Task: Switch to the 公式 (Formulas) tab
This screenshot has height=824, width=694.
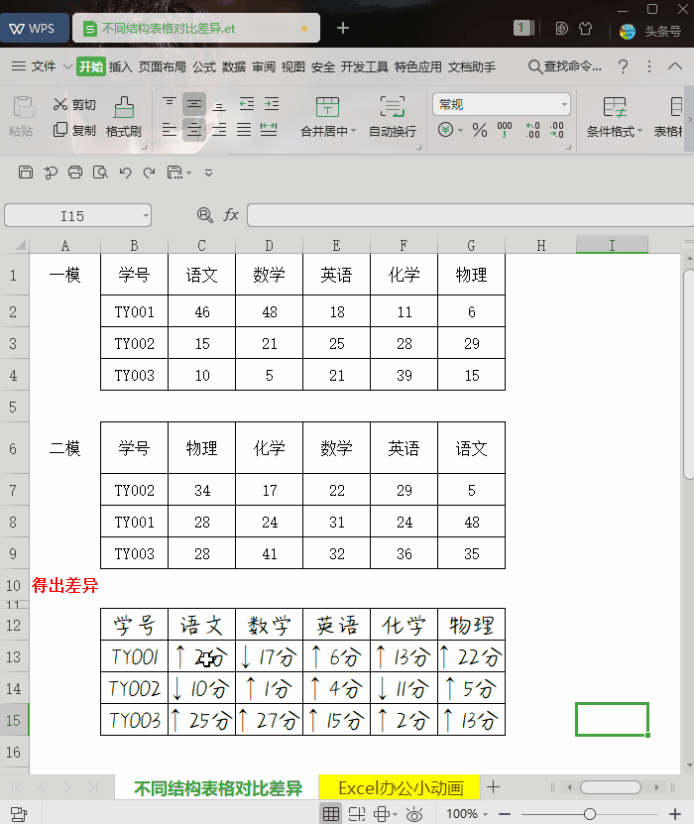Action: [204, 66]
